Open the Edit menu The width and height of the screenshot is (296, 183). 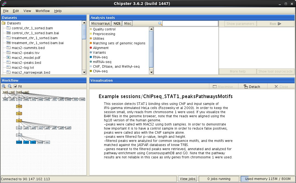pyautogui.click(x=16, y=11)
